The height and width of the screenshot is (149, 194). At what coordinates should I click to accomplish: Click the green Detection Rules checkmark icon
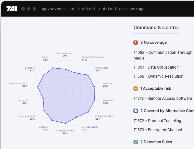(x=136, y=142)
